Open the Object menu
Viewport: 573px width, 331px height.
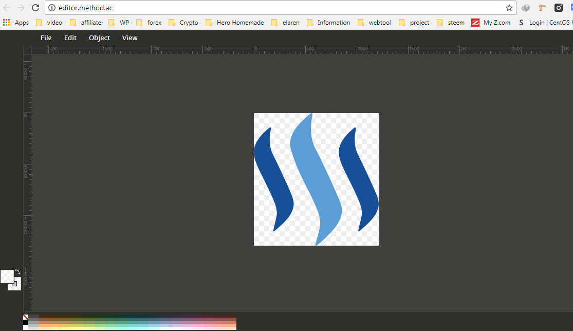[99, 38]
